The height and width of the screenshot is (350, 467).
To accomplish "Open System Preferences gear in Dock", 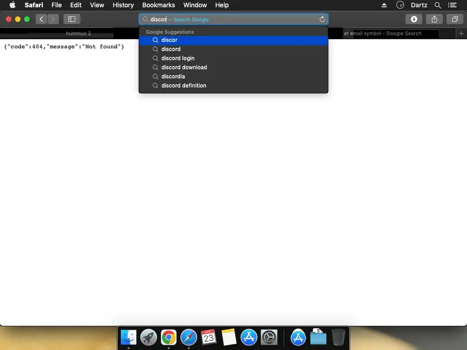I will pyautogui.click(x=269, y=338).
